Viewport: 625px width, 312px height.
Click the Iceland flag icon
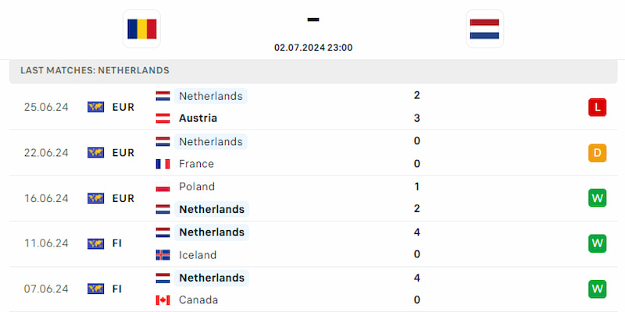[x=162, y=255]
